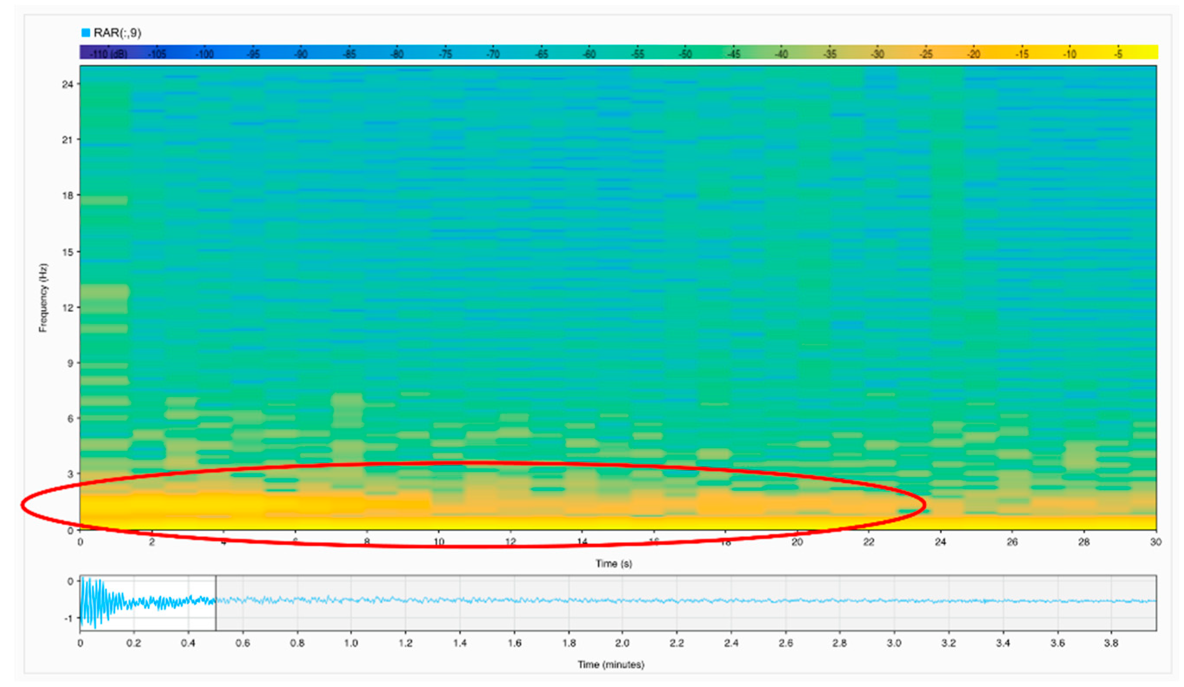This screenshot has width=1184, height=687.
Task: Click the 'Time (minutes)' overview axis label
Action: tap(611, 664)
